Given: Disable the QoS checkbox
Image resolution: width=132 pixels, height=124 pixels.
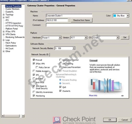Looking at the screenshot, I should coord(60,87).
